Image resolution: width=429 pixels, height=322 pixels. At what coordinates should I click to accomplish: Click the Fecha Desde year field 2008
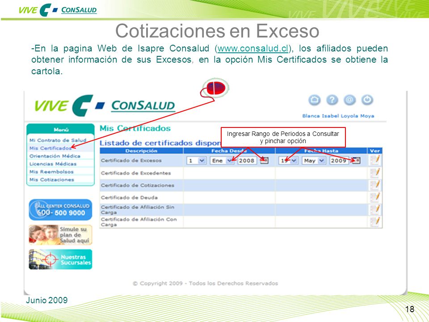click(247, 161)
